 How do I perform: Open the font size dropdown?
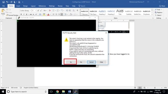click(x=36, y=11)
